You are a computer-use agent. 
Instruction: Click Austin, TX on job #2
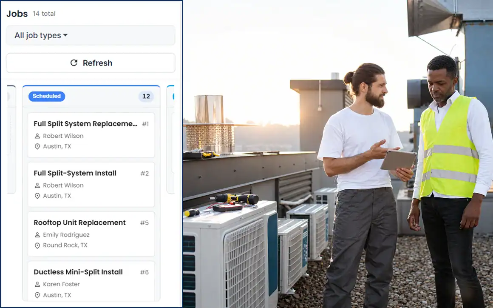[57, 196]
